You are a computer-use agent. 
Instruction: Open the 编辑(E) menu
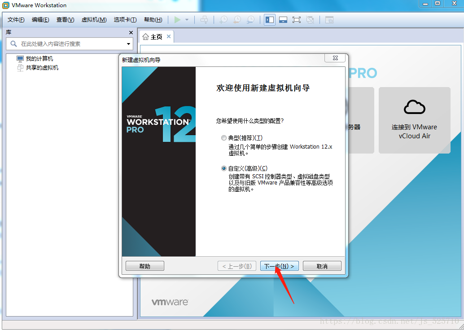click(40, 20)
